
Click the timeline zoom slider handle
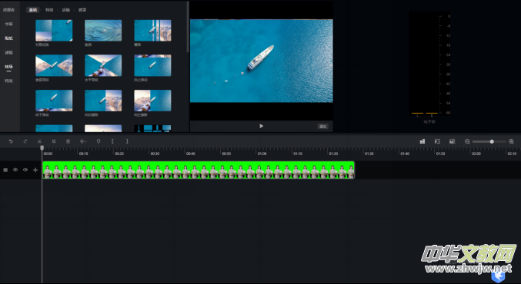492,141
